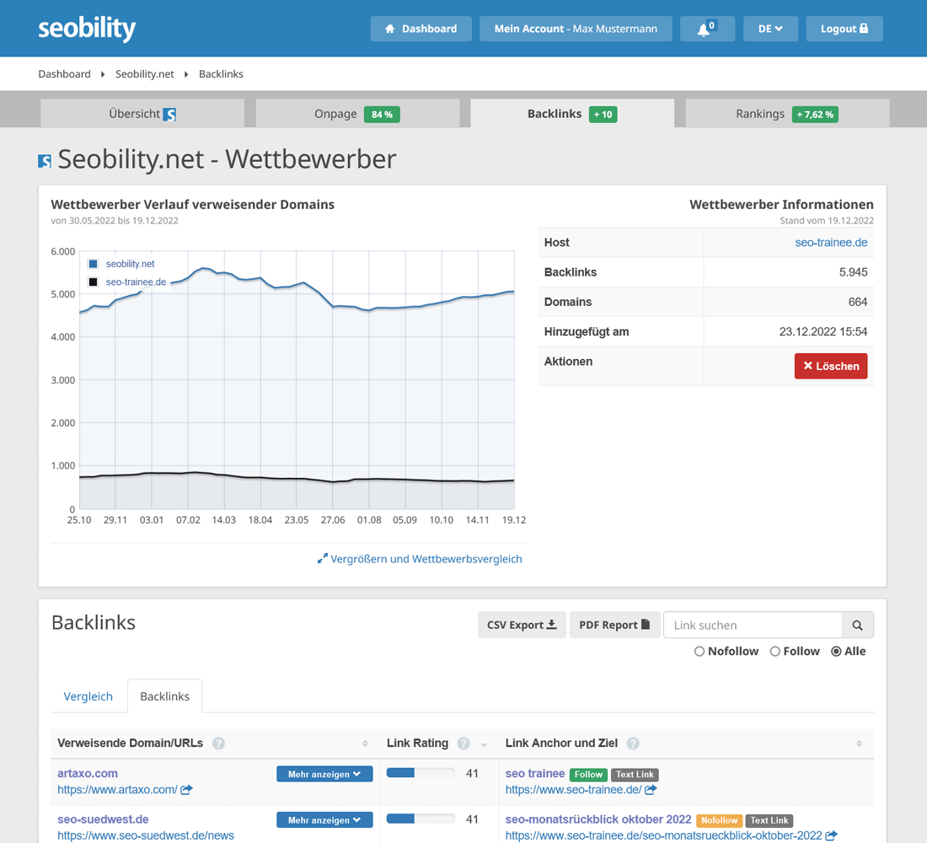Image resolution: width=927 pixels, height=843 pixels.
Task: Generate the PDF Report
Action: click(x=614, y=625)
